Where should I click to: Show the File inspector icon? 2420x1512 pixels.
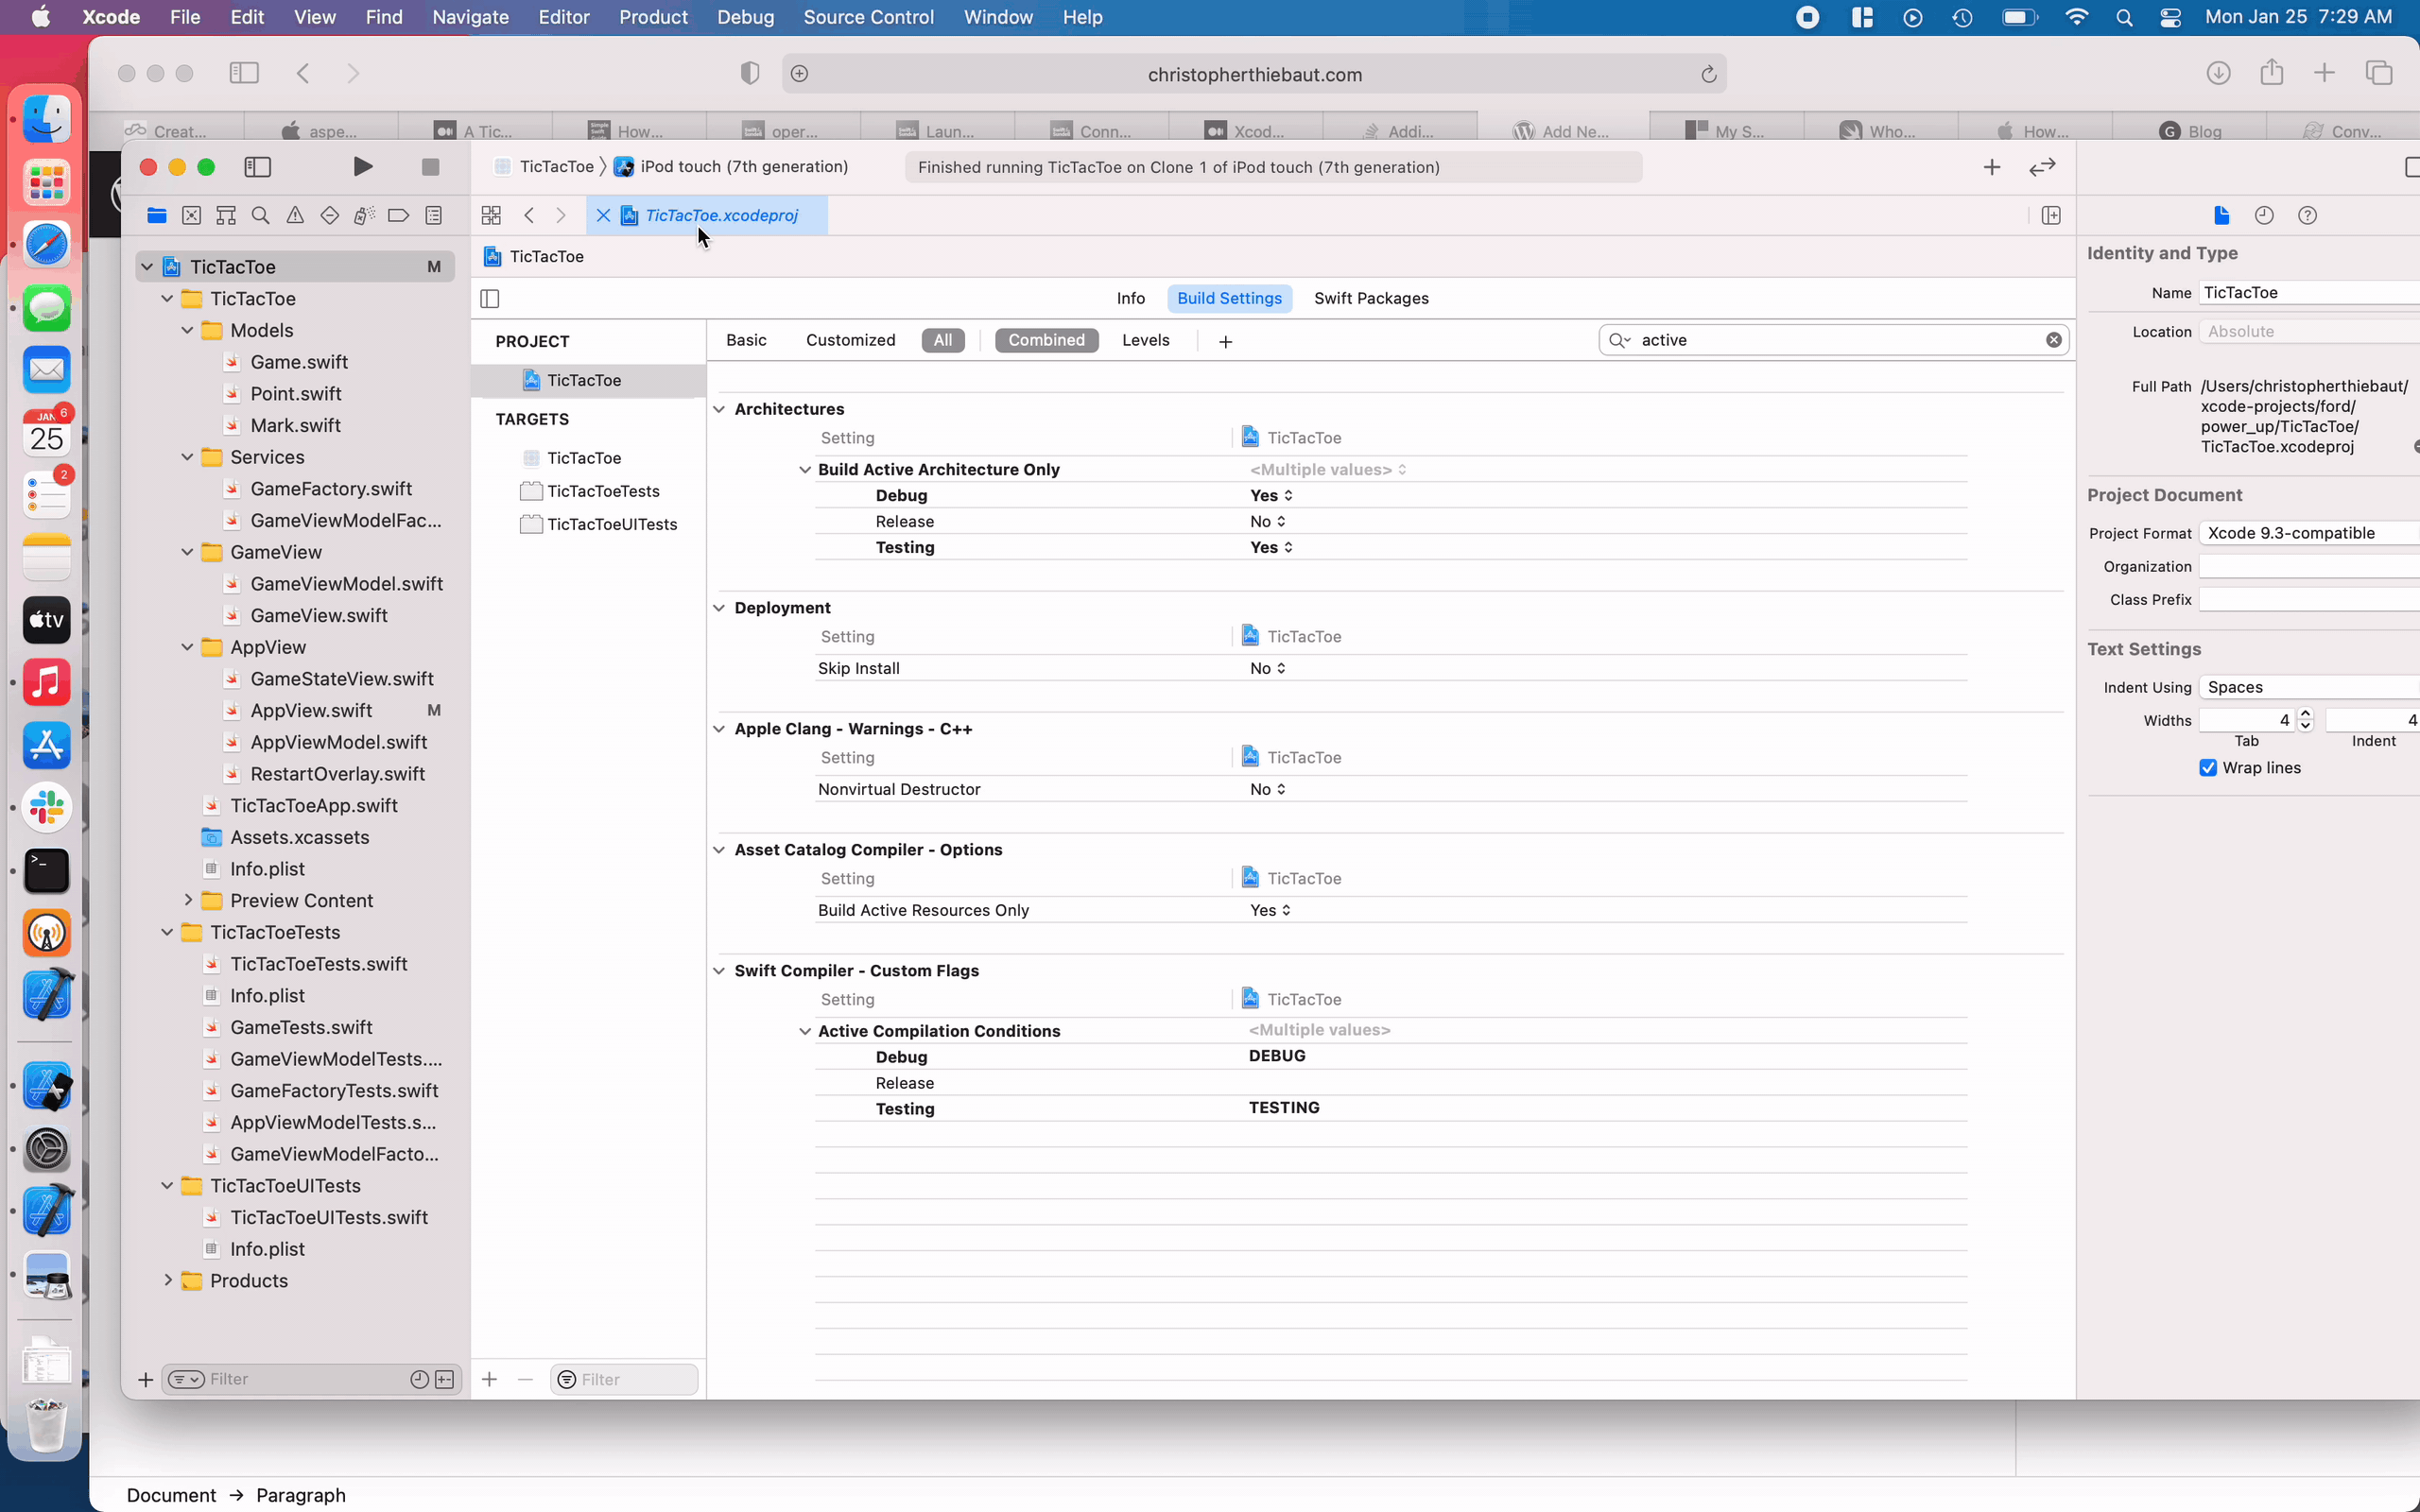2222,215
